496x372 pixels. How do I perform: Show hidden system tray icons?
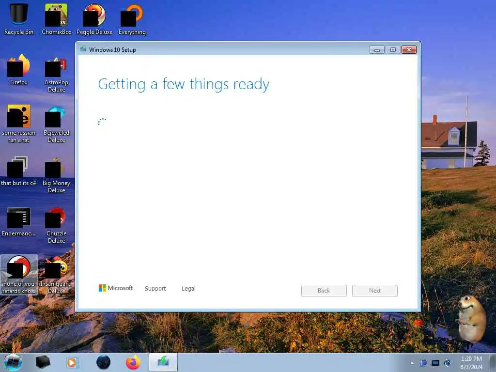pyautogui.click(x=412, y=363)
